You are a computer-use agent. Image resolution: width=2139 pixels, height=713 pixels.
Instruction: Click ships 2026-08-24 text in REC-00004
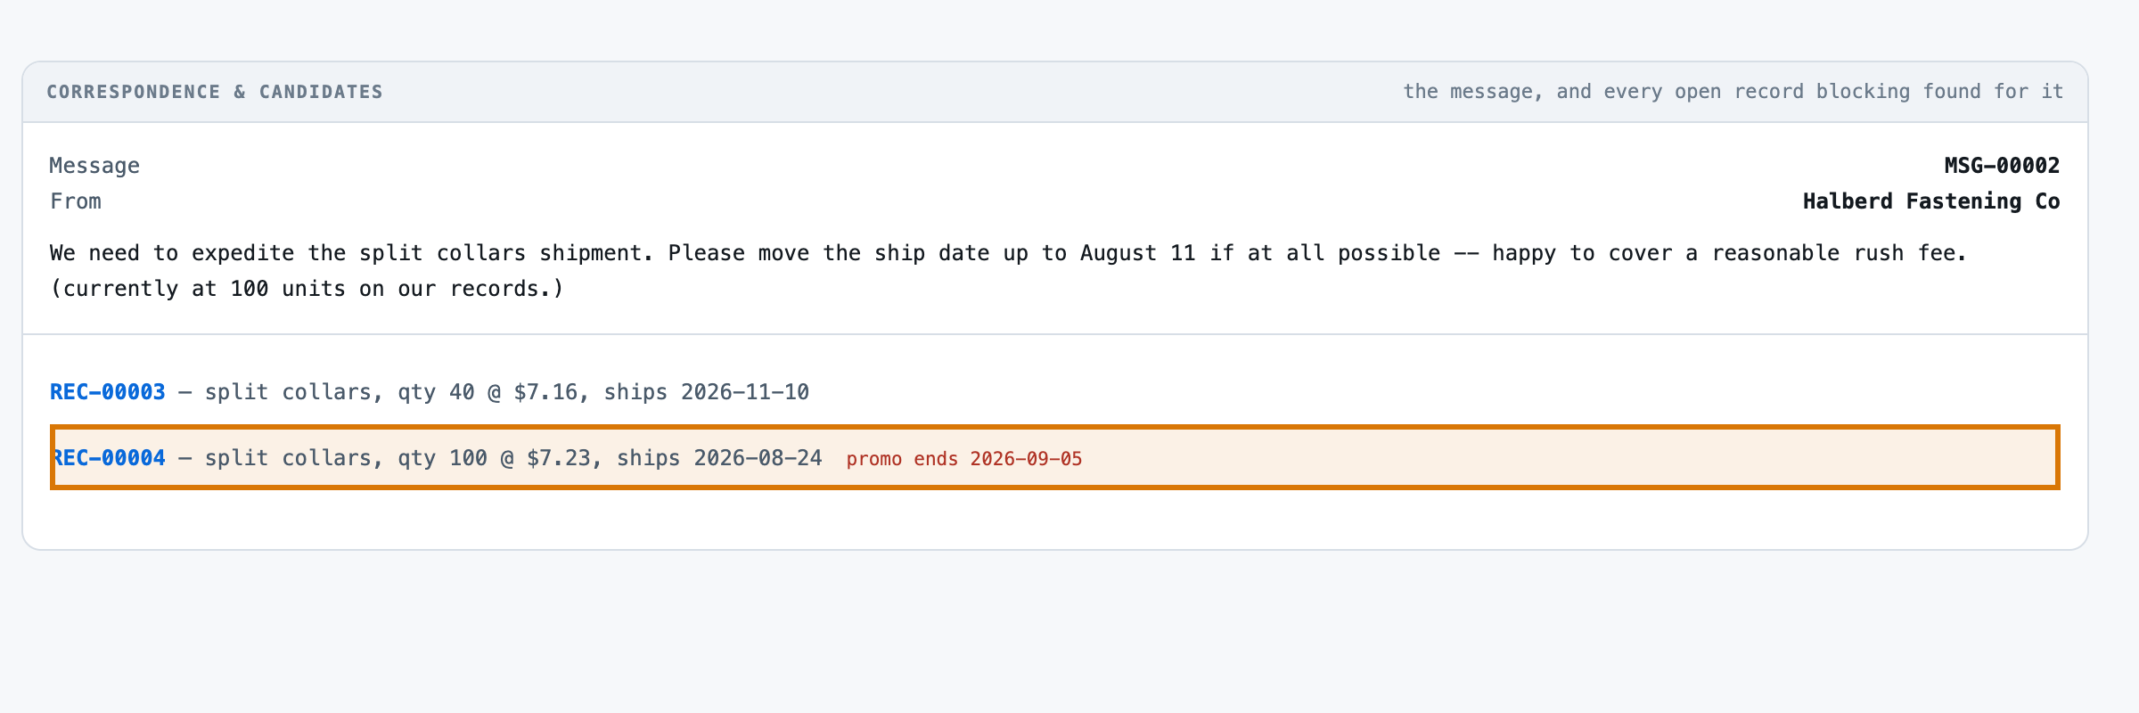click(x=719, y=458)
